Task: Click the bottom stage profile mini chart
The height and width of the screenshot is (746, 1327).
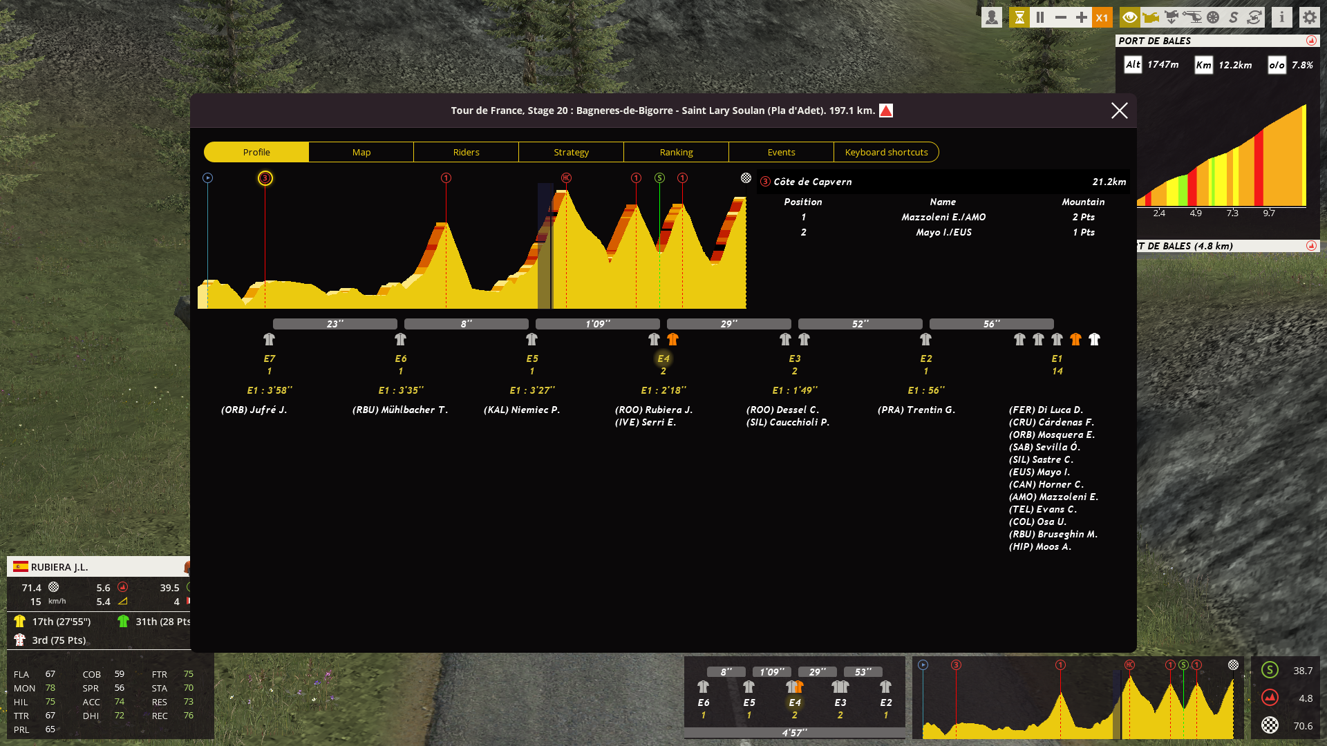Action: point(1078,699)
